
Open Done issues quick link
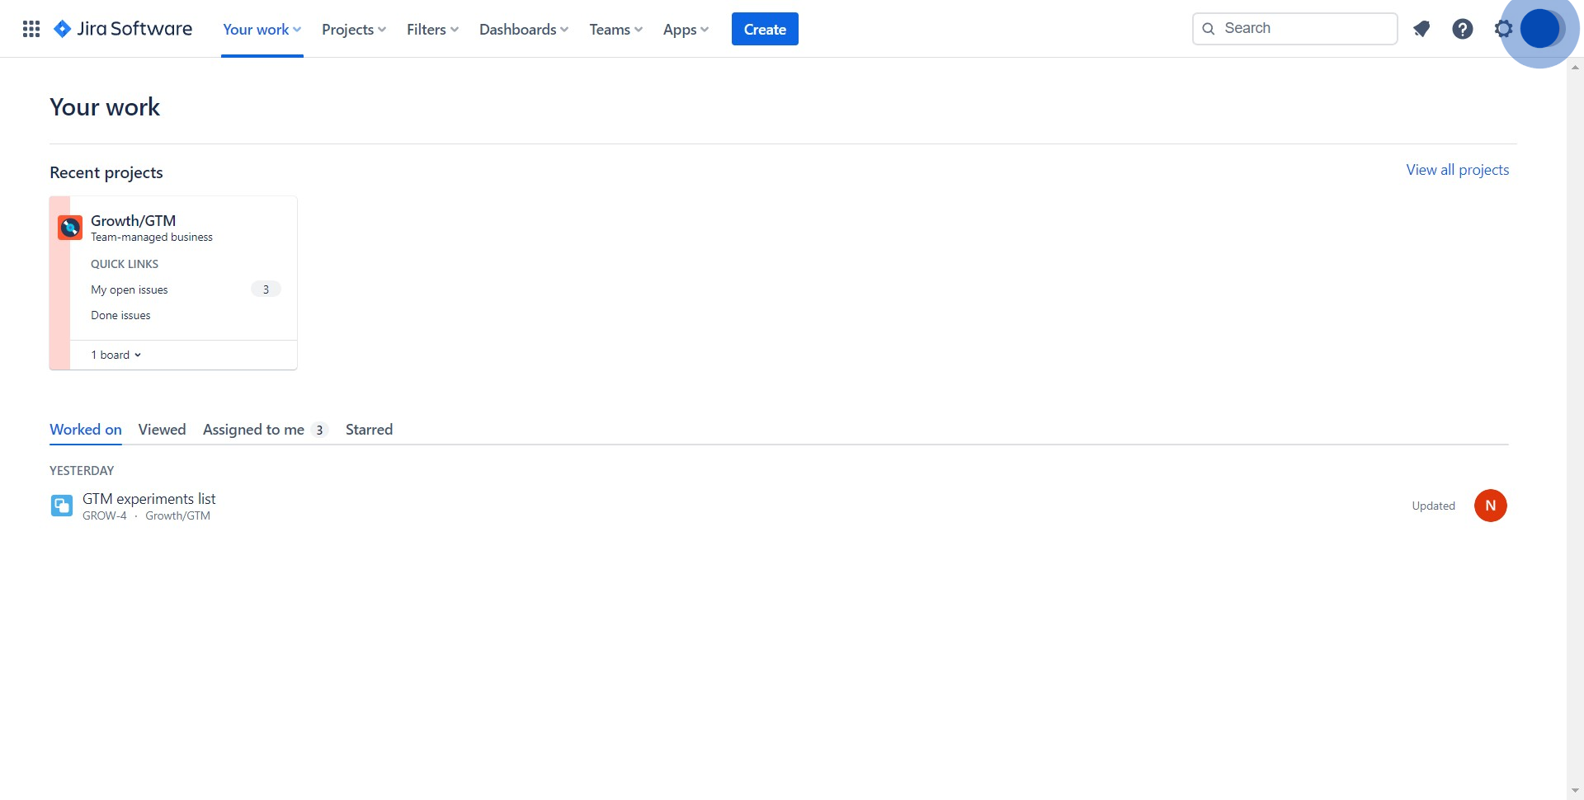tap(120, 315)
